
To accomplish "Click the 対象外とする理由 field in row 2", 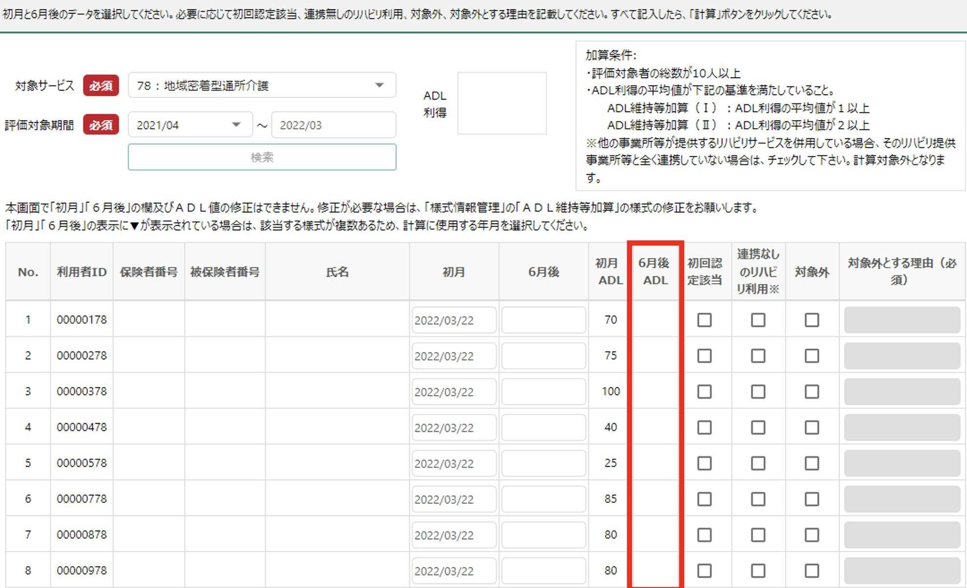I will [x=902, y=356].
